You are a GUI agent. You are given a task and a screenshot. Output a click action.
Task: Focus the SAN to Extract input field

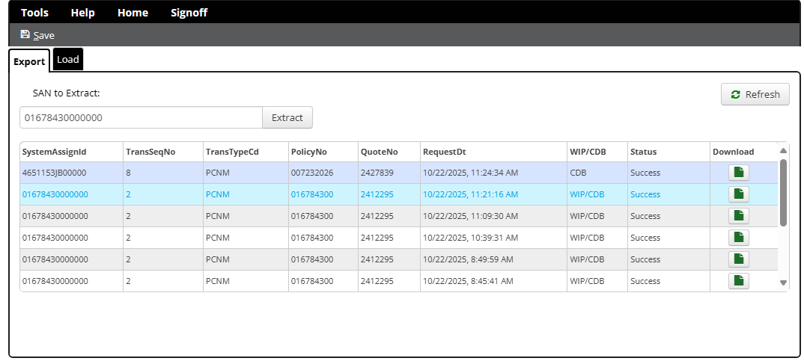click(x=141, y=117)
